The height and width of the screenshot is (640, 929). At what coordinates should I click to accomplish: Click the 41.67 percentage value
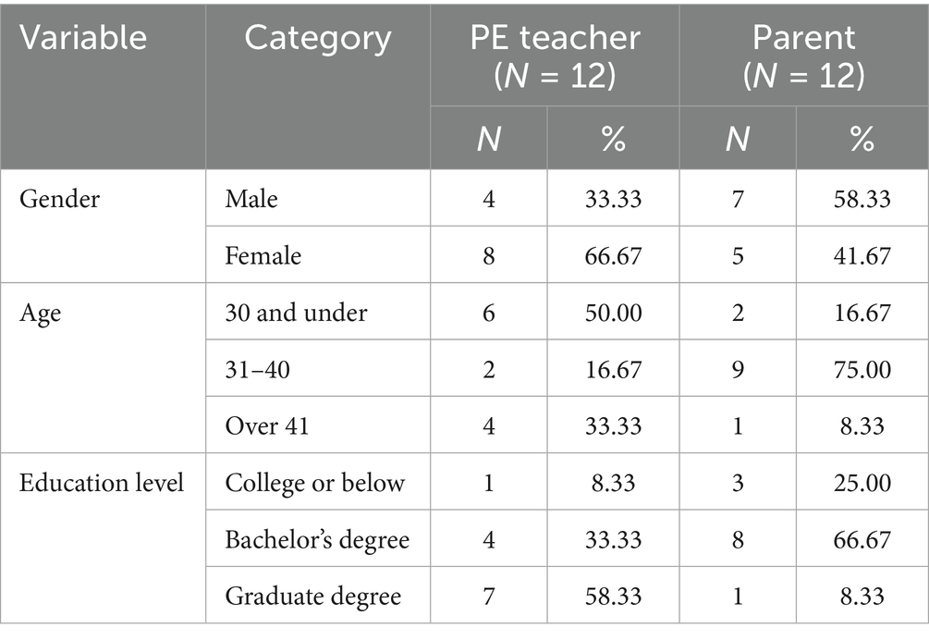(861, 255)
